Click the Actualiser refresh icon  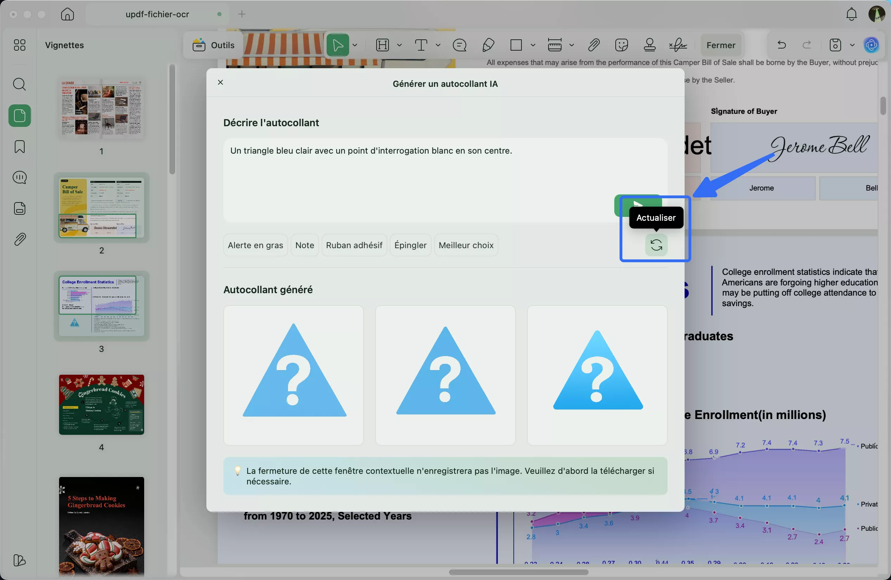pos(656,245)
